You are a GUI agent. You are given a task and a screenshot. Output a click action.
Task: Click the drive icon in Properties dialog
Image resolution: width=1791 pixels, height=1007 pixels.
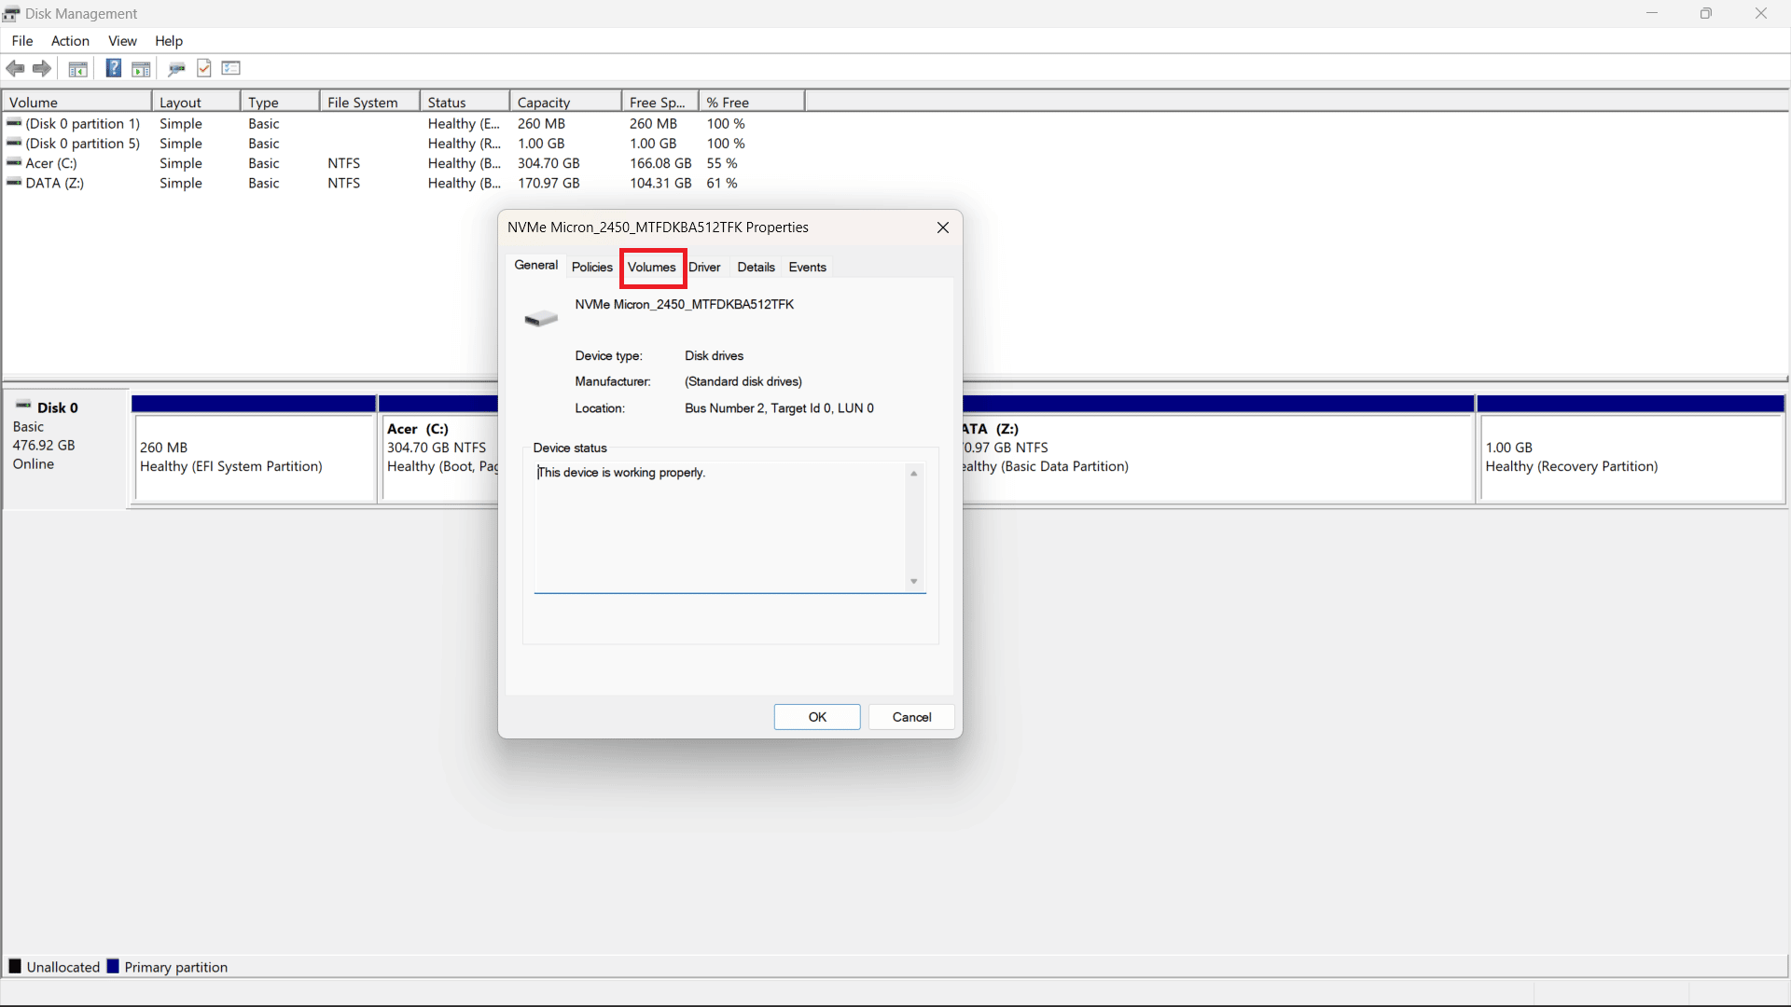[x=541, y=319]
